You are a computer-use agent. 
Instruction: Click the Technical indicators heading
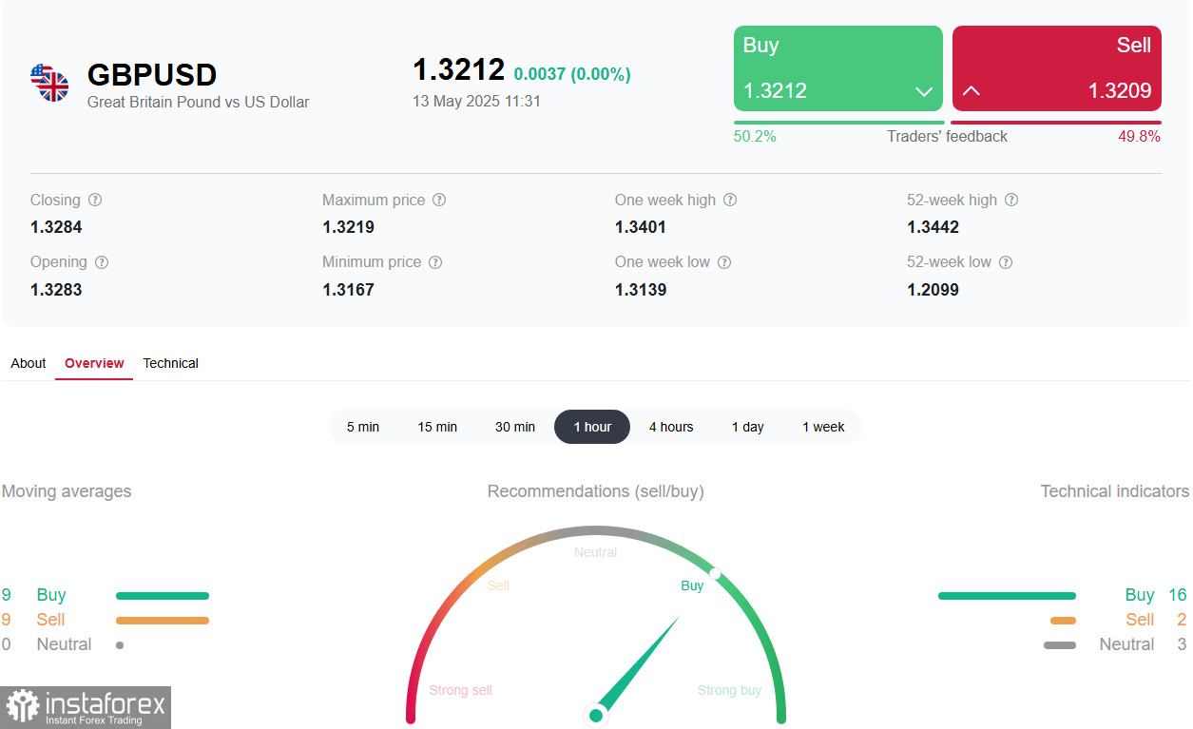[x=1114, y=491]
